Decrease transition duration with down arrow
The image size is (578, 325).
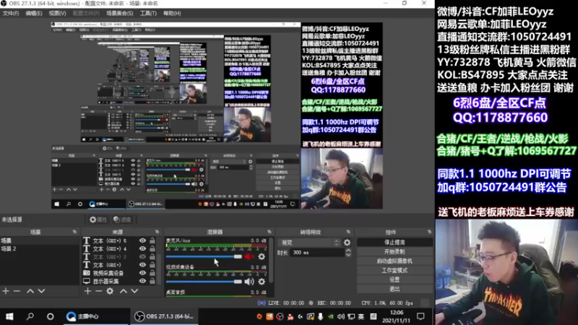pos(348,255)
